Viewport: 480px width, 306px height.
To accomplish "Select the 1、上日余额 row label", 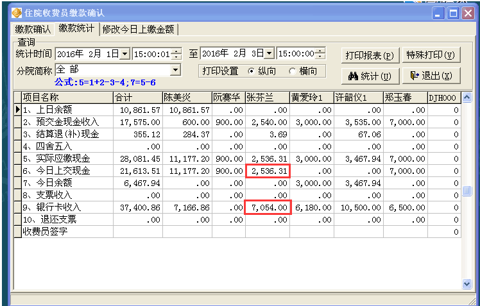I will pyautogui.click(x=67, y=110).
